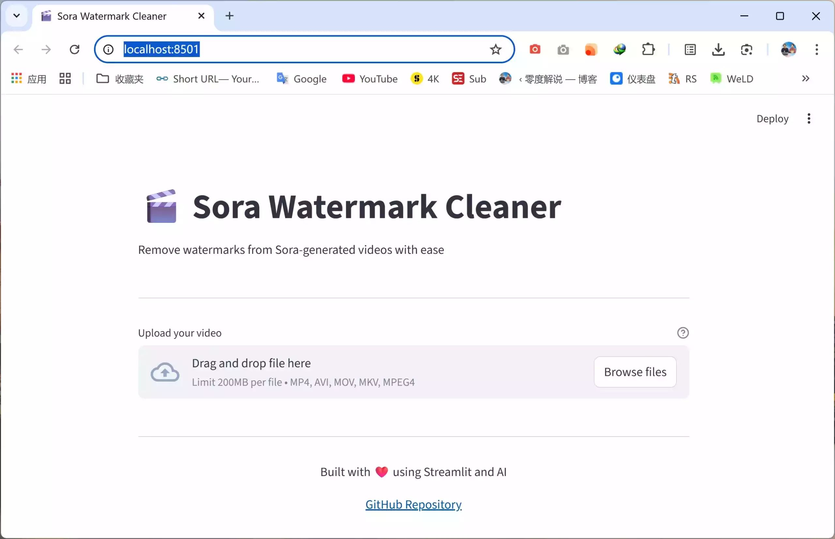This screenshot has height=539, width=835.
Task: Click the screenshot lens camera icon
Action: (747, 49)
